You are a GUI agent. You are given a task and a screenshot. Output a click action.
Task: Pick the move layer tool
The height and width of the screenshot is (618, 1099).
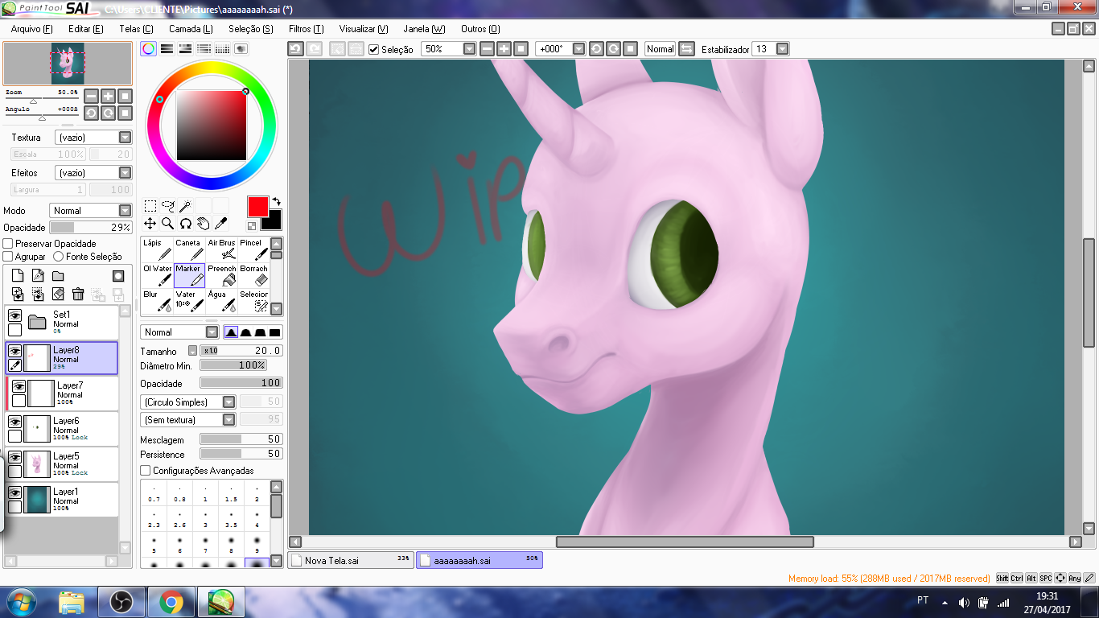pos(150,224)
